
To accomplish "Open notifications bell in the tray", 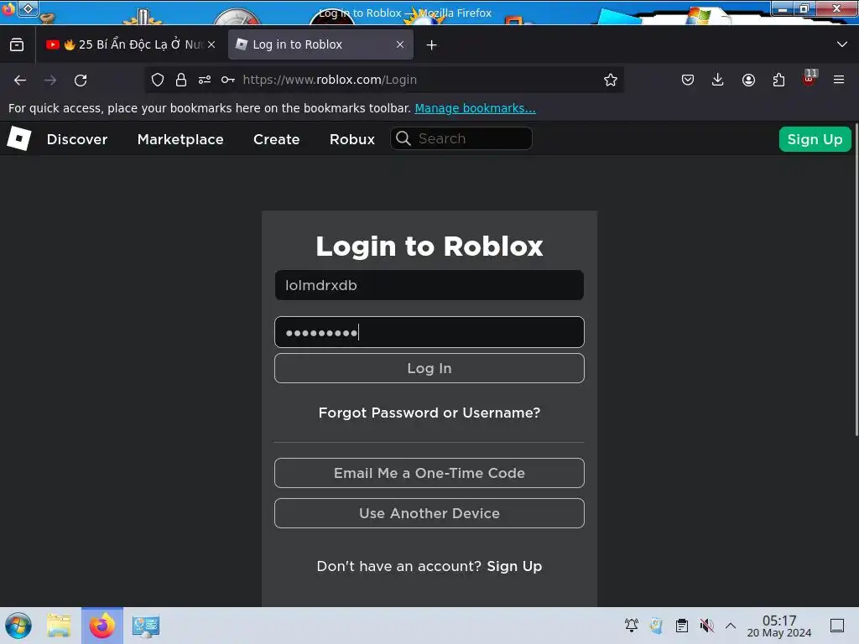I will pyautogui.click(x=632, y=626).
